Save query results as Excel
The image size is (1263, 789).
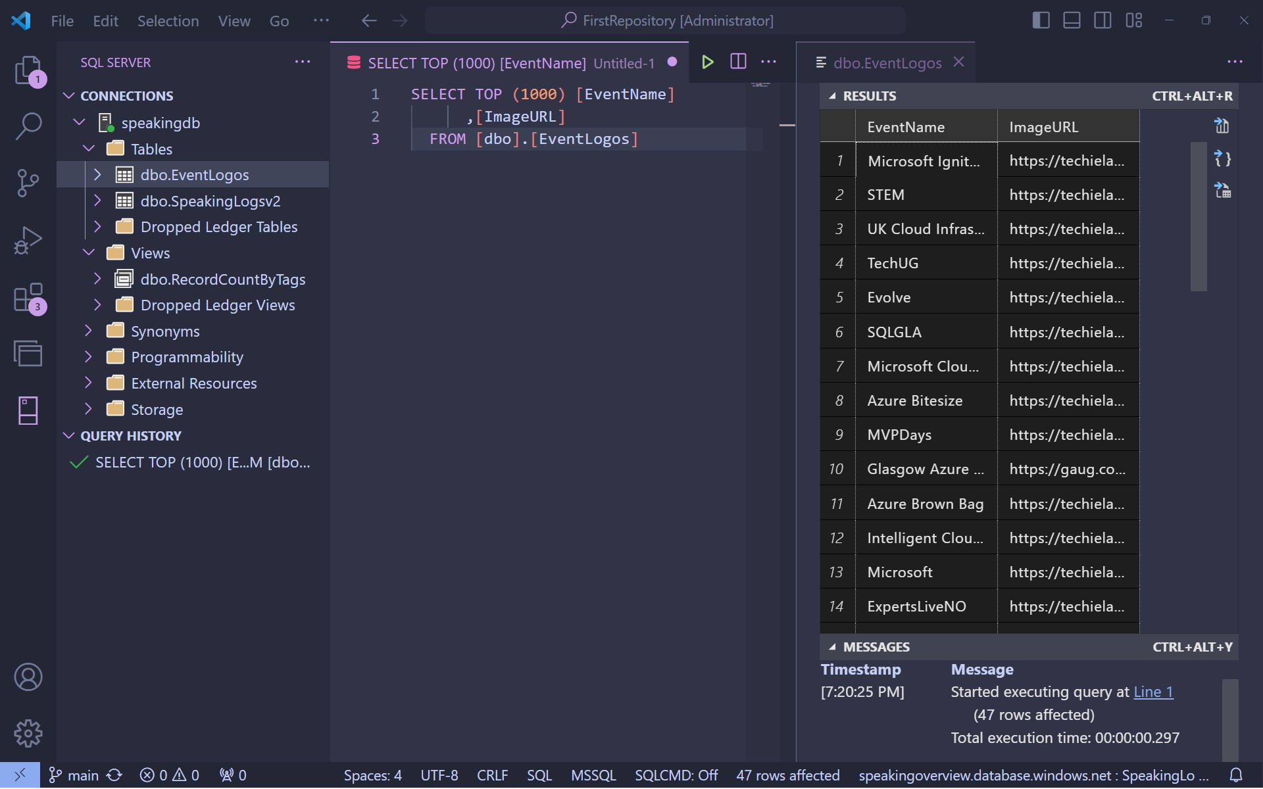point(1222,190)
